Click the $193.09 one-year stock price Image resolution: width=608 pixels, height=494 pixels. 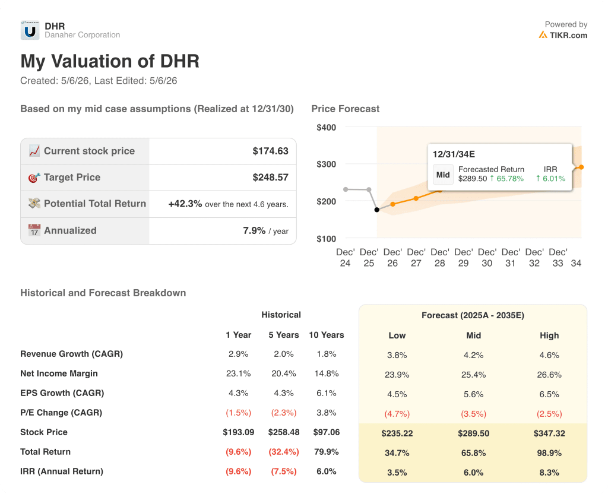(239, 432)
